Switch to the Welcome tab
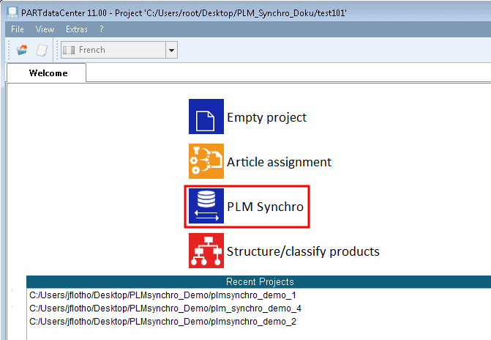Viewport: 491px width, 340px height. point(48,73)
